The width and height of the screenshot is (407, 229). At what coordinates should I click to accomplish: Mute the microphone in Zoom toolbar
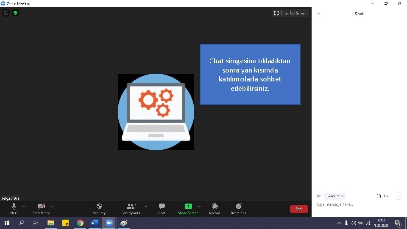pos(14,209)
